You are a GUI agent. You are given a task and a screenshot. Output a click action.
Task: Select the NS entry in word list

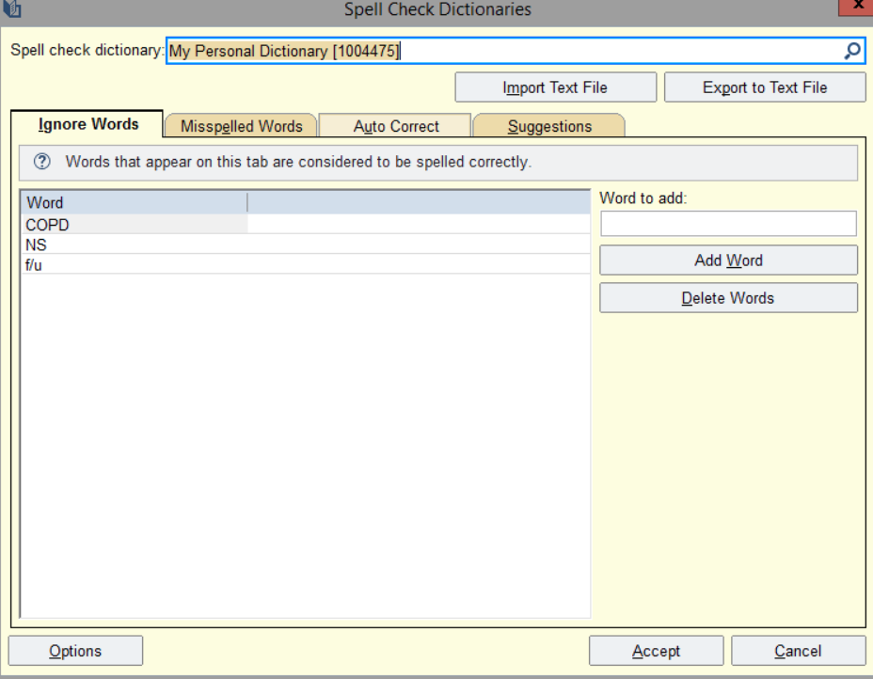(37, 245)
